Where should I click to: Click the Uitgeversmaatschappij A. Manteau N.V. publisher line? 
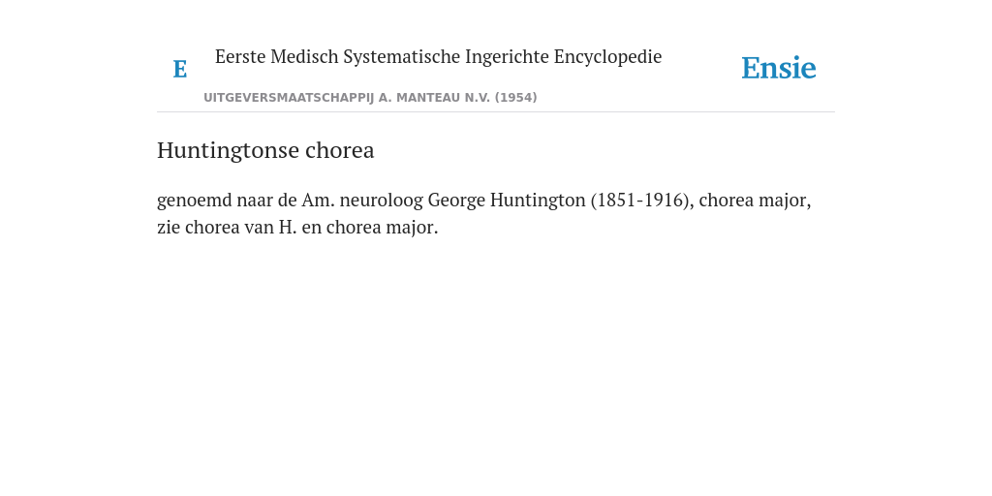pyautogui.click(x=370, y=98)
